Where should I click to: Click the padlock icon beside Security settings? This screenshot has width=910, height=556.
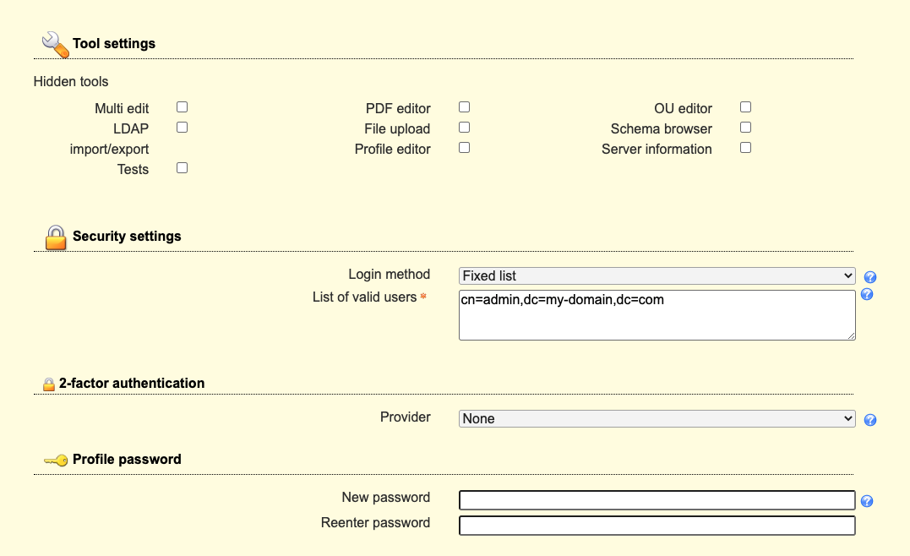click(x=55, y=237)
